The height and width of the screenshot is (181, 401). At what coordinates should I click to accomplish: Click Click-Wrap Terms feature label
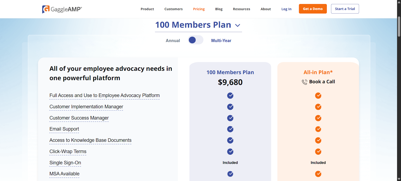pos(68,151)
